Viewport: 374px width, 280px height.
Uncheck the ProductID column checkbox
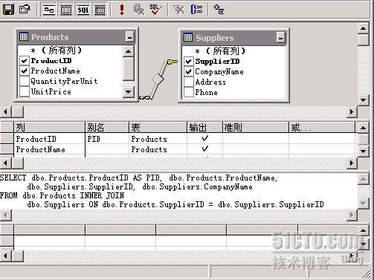25,61
